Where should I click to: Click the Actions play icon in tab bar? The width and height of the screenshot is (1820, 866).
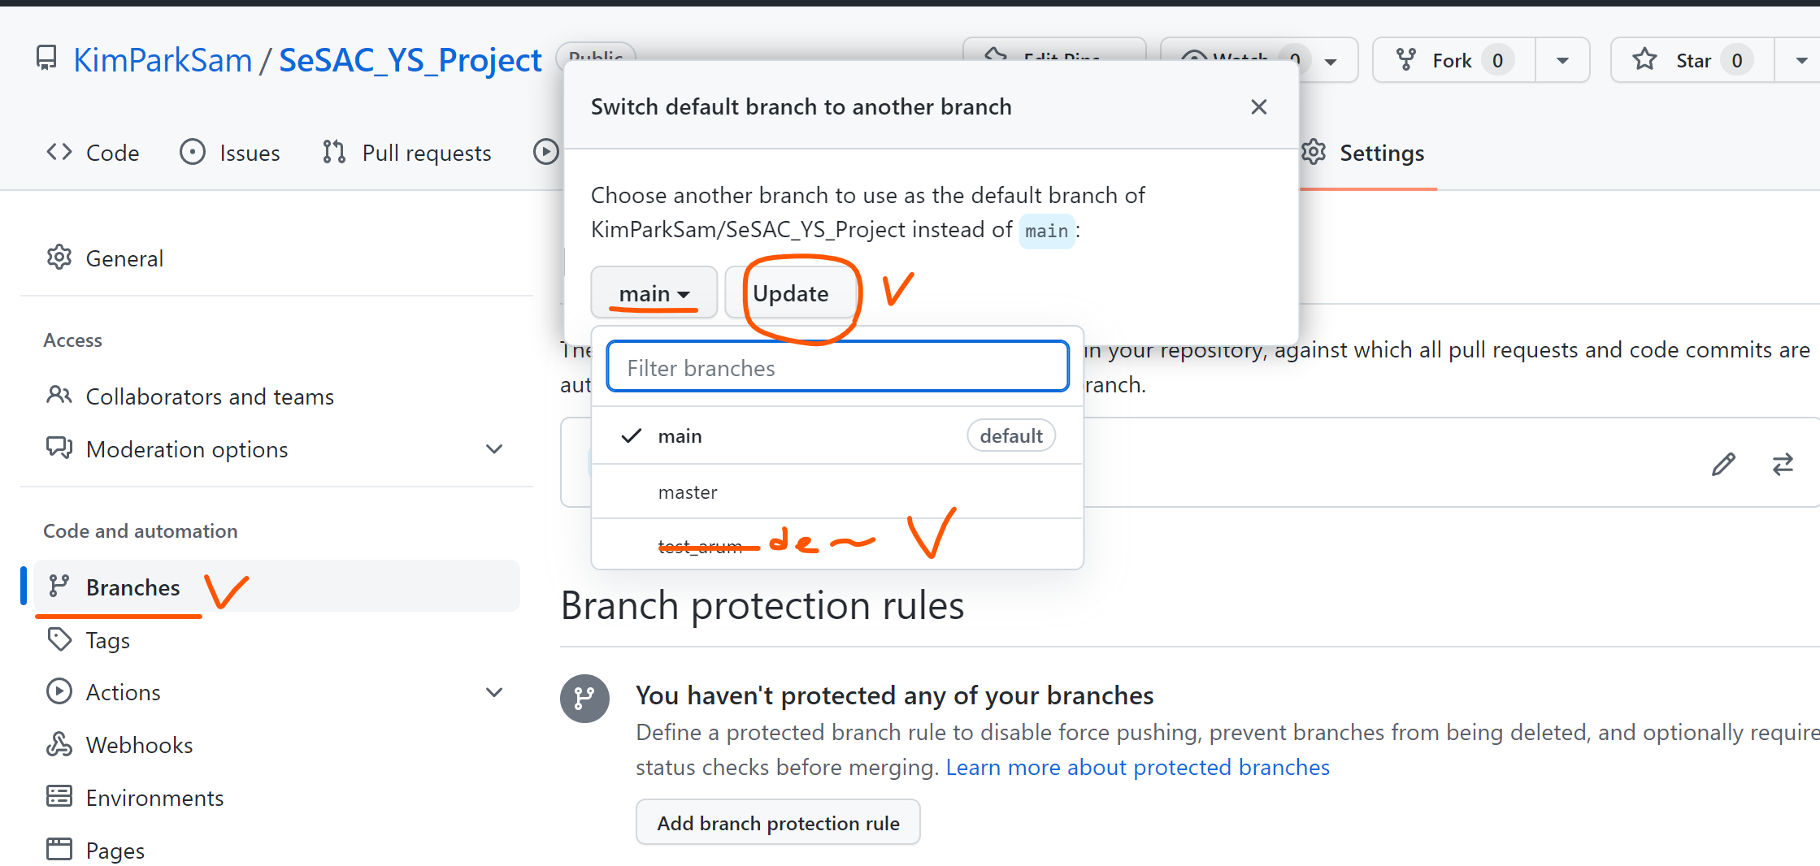[546, 152]
